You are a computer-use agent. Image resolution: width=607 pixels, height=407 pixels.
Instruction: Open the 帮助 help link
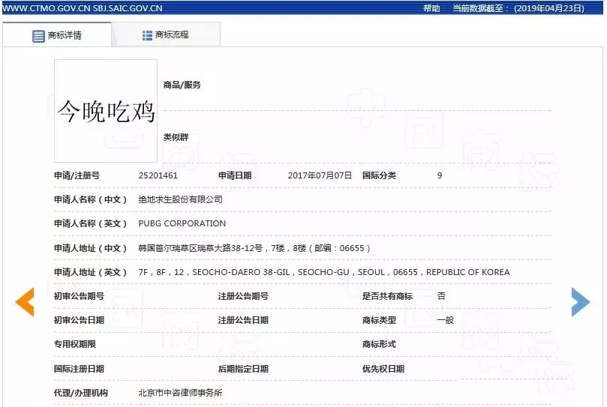(x=431, y=8)
